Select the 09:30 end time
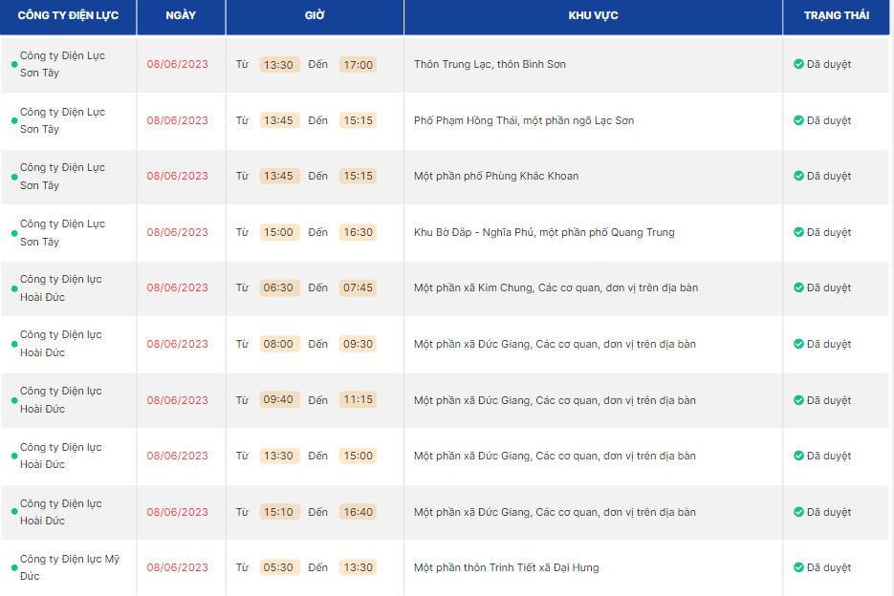The width and height of the screenshot is (894, 596). (358, 344)
